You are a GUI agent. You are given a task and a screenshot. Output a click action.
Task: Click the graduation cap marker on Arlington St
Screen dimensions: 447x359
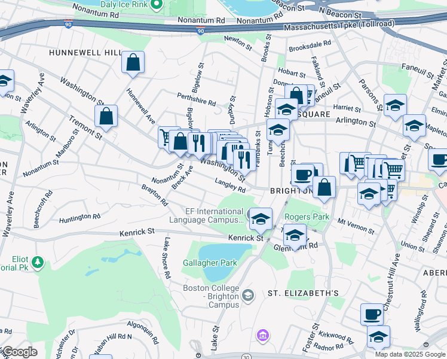pos(414,126)
